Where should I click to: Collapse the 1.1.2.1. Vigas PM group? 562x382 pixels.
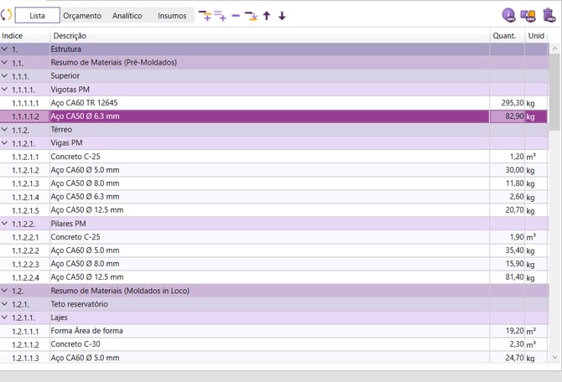[5, 143]
